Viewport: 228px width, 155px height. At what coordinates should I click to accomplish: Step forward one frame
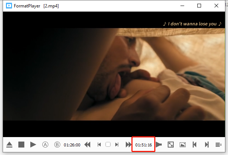click(117, 145)
